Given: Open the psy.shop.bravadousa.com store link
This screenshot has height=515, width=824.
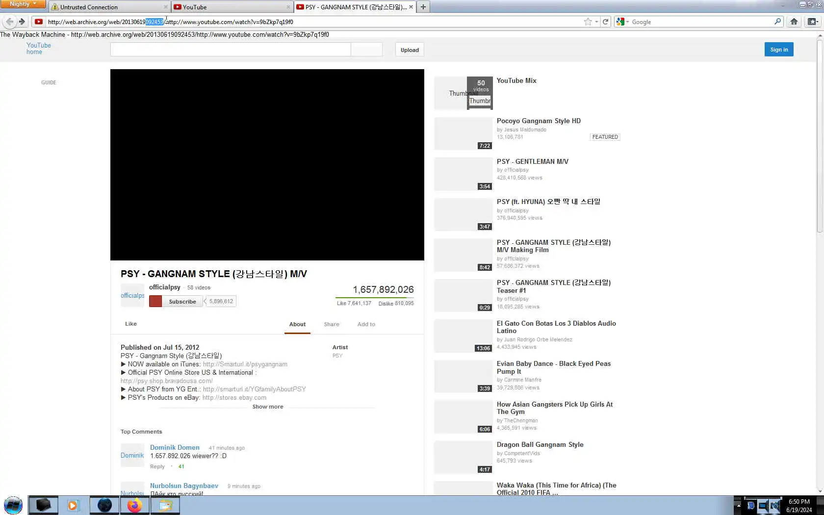Looking at the screenshot, I should tap(167, 381).
